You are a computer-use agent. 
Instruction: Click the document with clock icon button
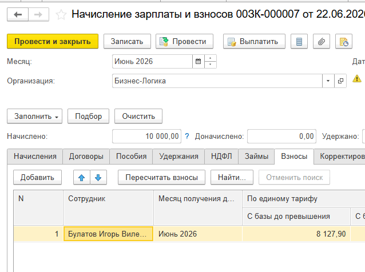point(344,41)
